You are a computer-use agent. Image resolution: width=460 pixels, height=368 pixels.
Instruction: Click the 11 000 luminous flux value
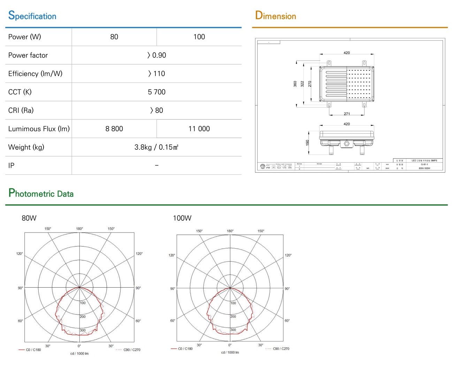pyautogui.click(x=199, y=129)
